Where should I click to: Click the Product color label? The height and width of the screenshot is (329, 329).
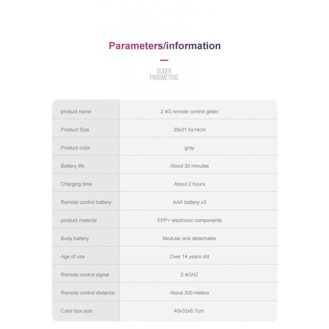[x=75, y=148]
